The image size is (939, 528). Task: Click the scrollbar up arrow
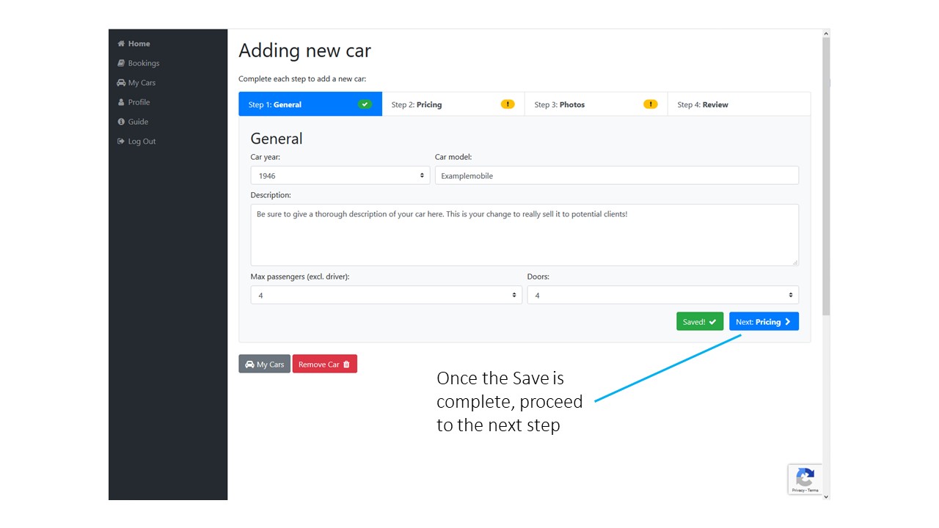pyautogui.click(x=826, y=34)
